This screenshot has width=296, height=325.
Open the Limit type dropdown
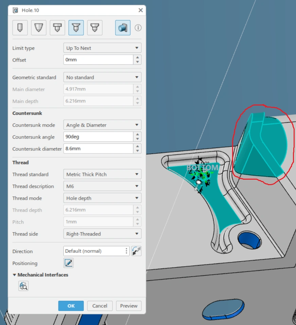pos(102,48)
